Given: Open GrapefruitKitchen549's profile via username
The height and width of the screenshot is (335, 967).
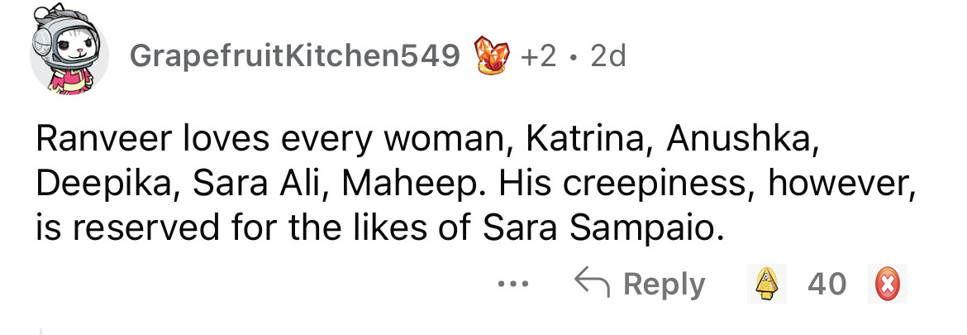Looking at the screenshot, I should [295, 55].
